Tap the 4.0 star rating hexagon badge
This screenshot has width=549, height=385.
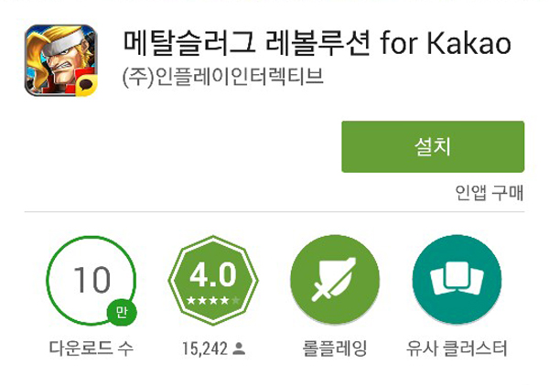pos(213,281)
